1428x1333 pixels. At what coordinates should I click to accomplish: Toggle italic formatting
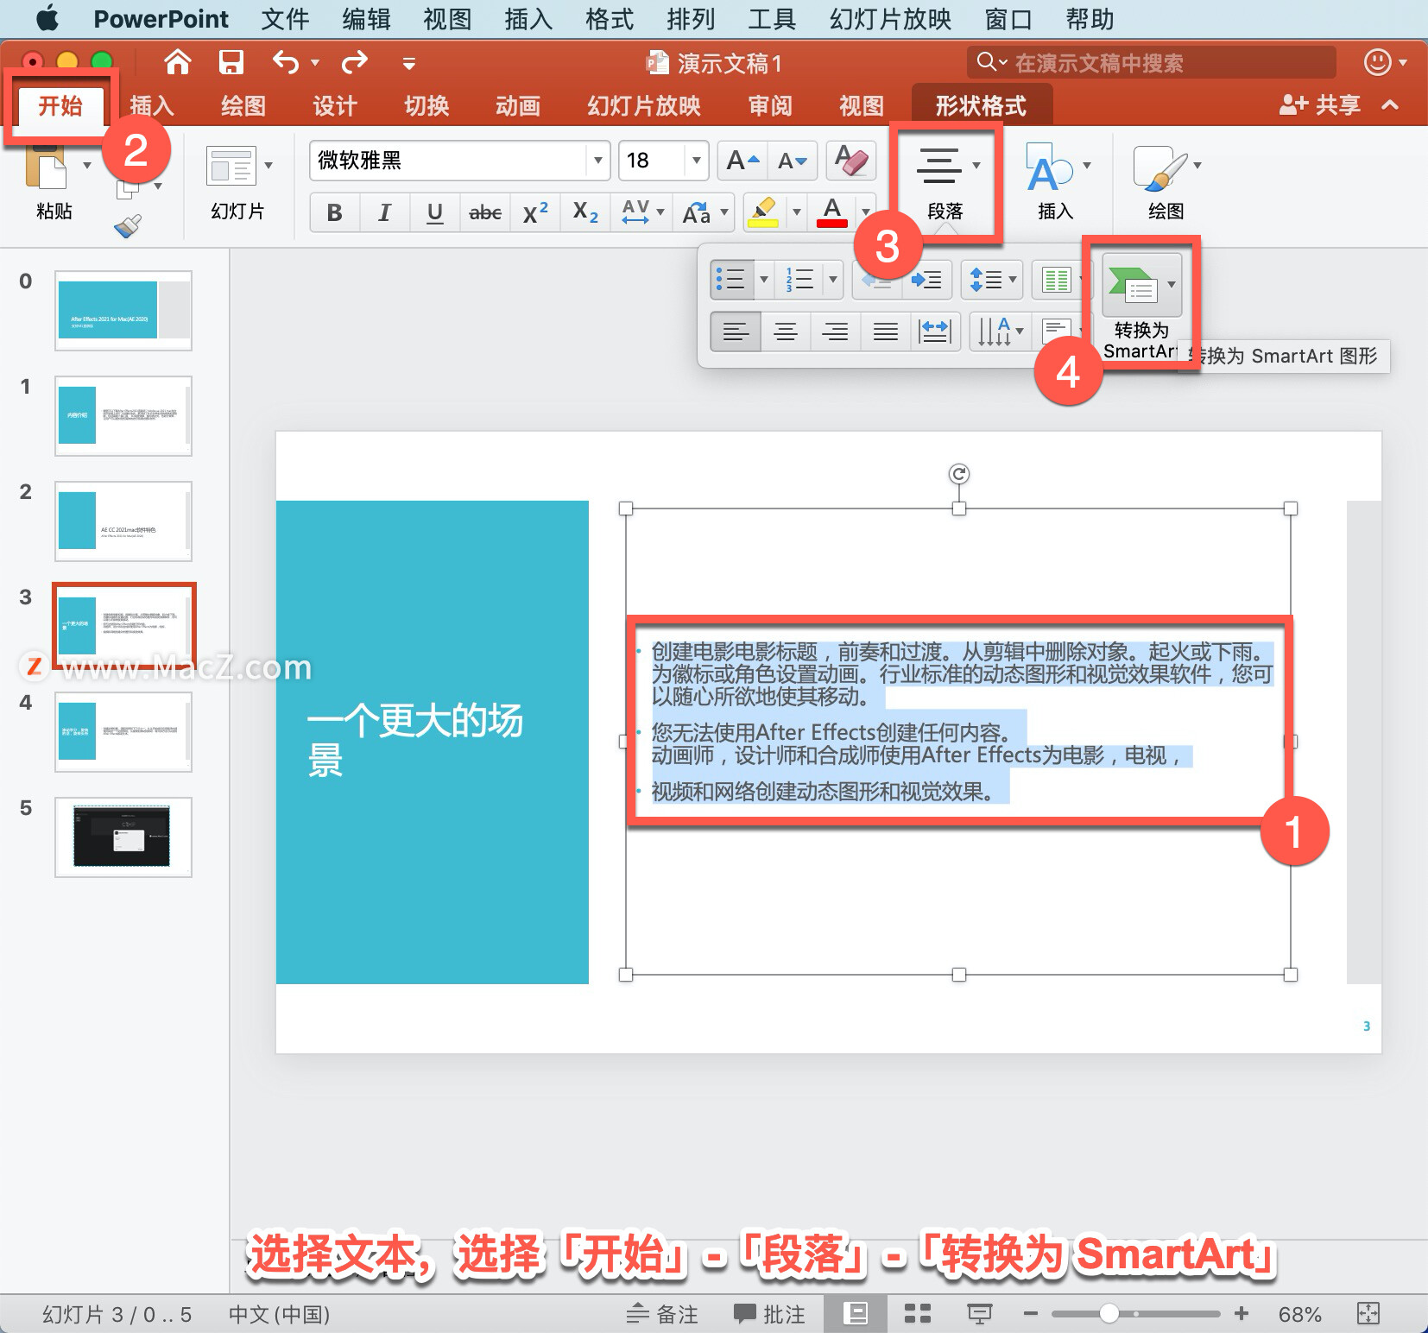coord(384,212)
